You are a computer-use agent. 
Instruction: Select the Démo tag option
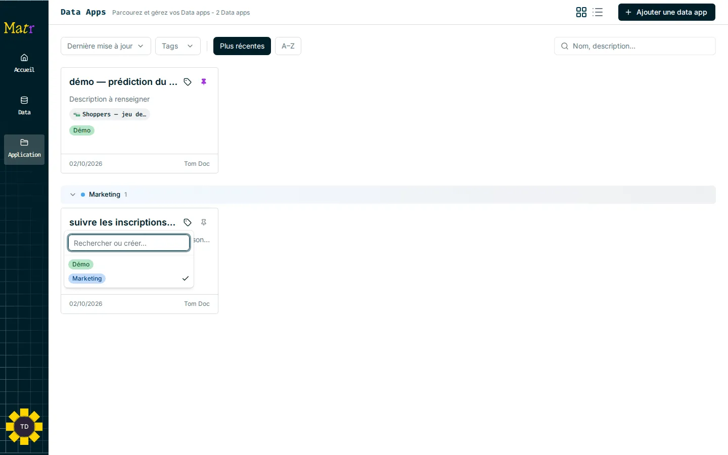pos(129,264)
